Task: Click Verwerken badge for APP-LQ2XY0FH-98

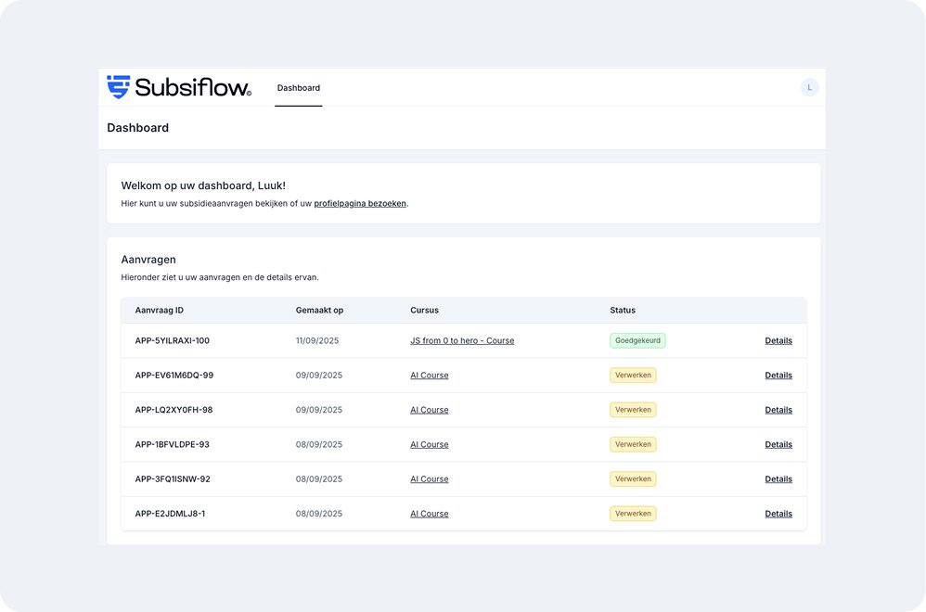Action: tap(633, 410)
